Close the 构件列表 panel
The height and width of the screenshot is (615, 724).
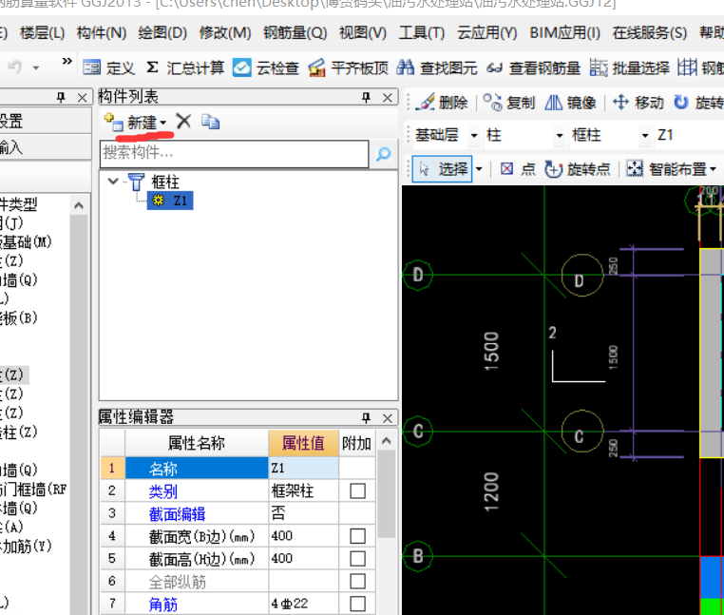click(388, 98)
